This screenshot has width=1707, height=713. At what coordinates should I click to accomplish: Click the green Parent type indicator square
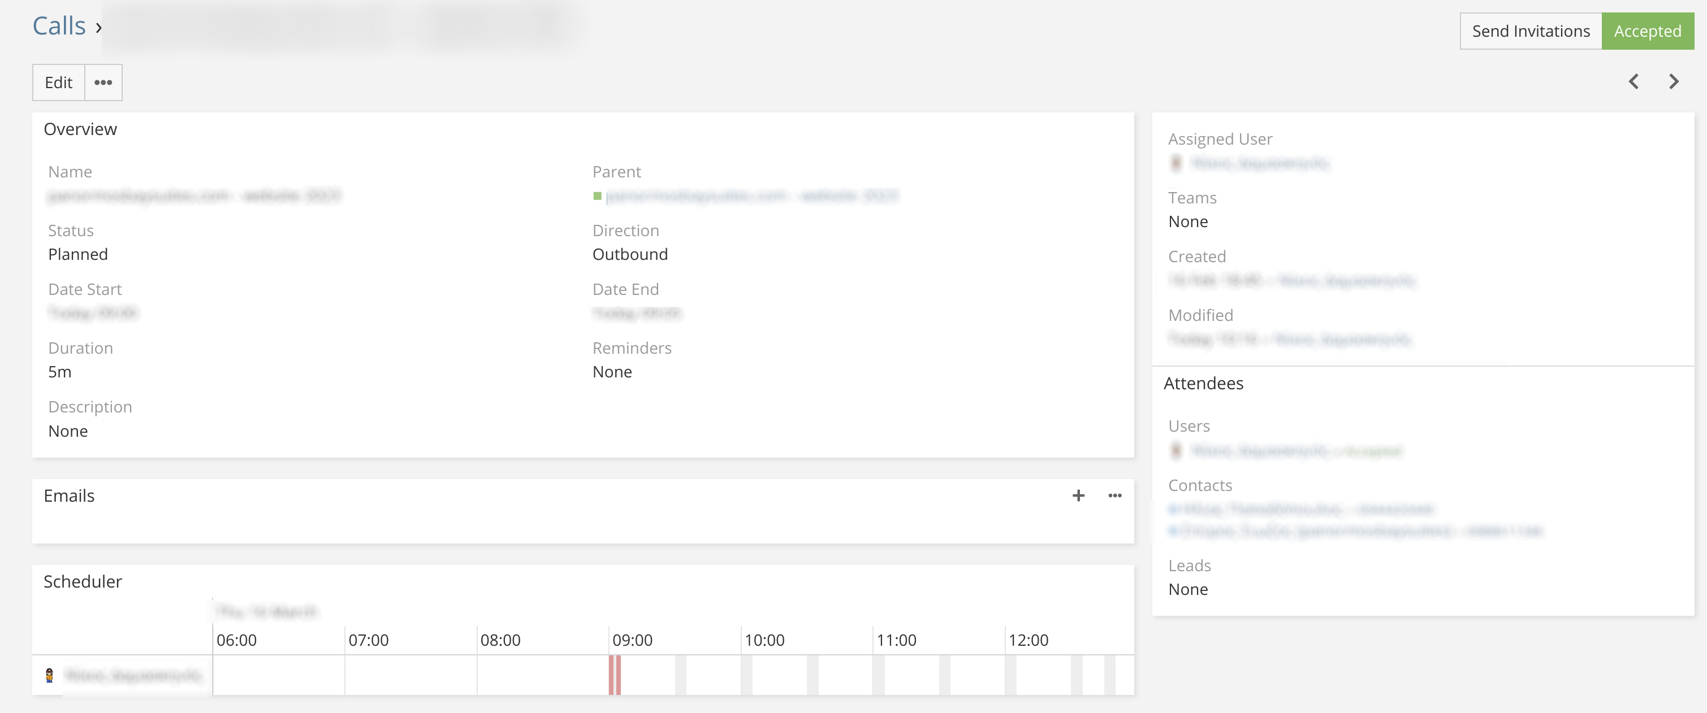tap(597, 196)
